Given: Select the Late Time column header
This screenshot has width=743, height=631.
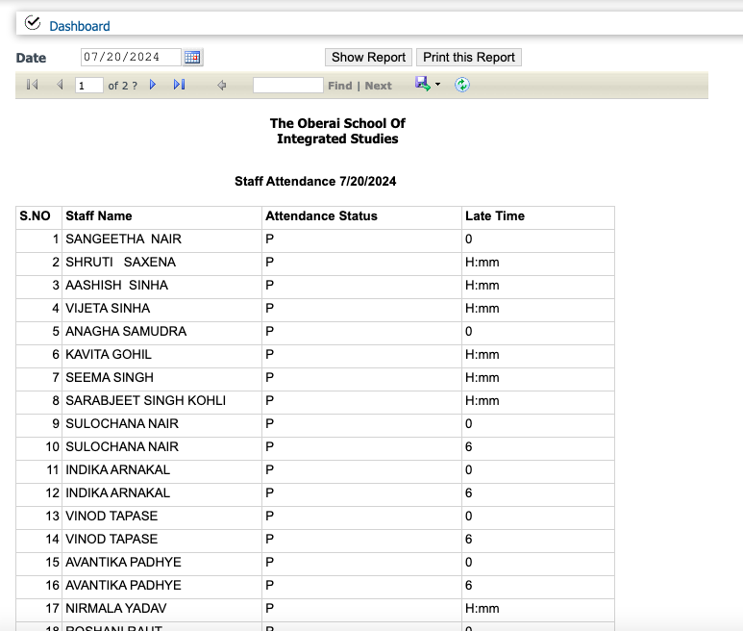Looking at the screenshot, I should click(x=538, y=216).
